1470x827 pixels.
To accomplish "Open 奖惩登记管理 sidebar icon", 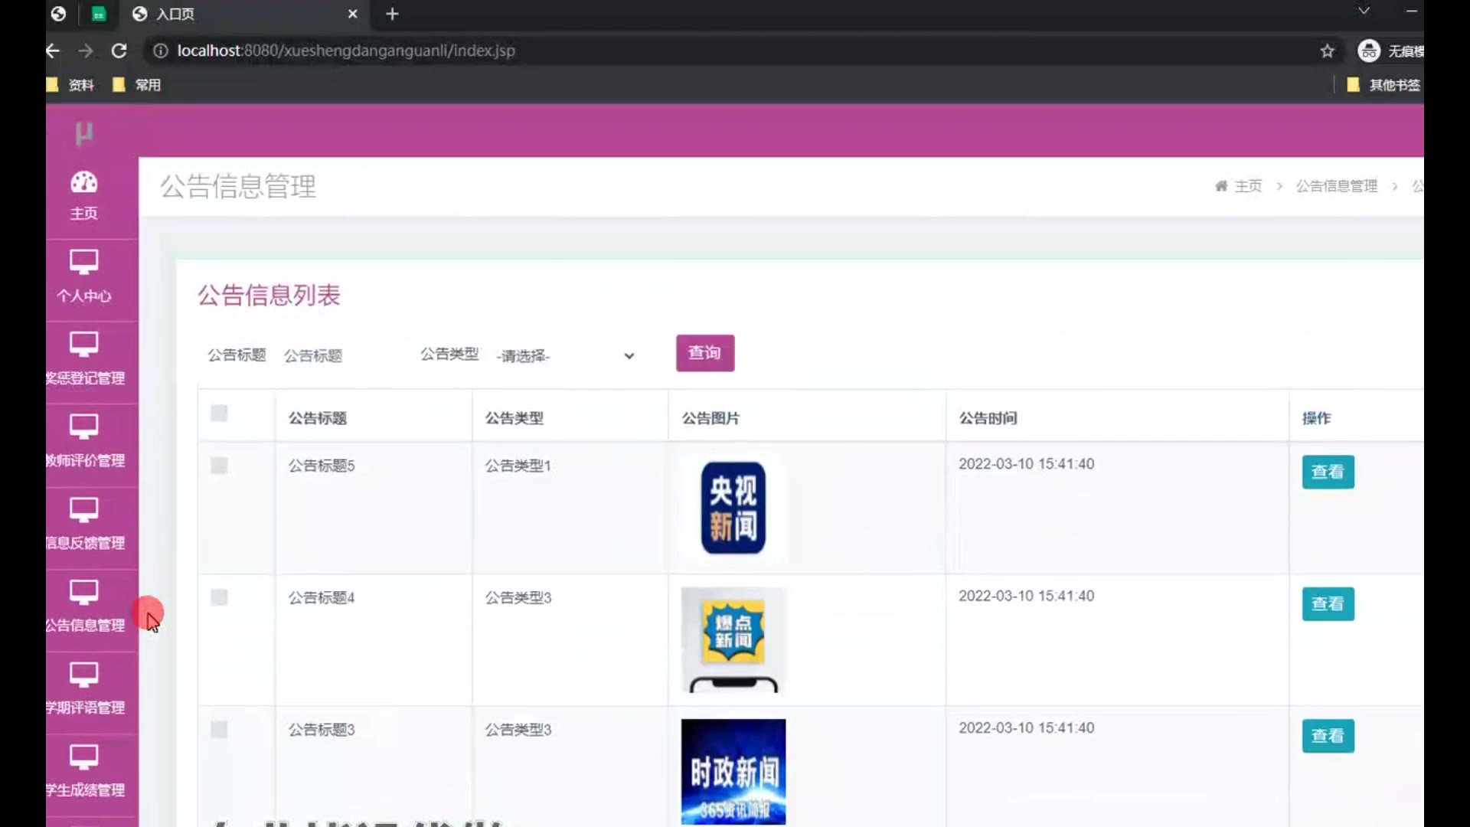I will 84,345.
